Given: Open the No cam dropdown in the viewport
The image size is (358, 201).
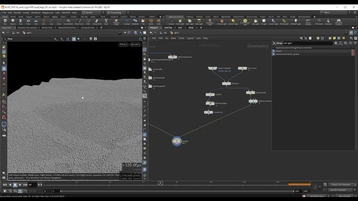Looking at the screenshot, I should click(x=135, y=45).
